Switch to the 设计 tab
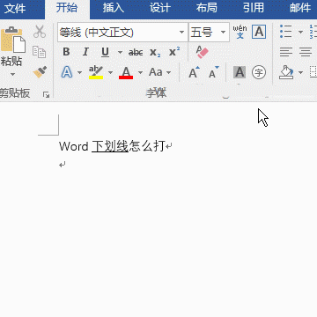 pyautogui.click(x=160, y=8)
